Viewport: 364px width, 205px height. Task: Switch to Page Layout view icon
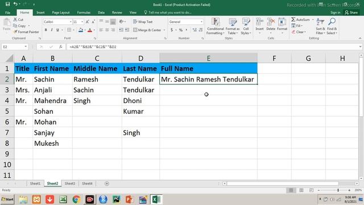point(301,190)
